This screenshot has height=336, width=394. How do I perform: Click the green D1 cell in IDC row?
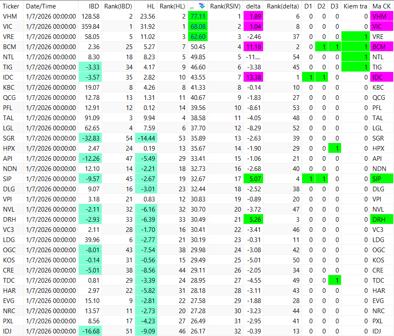pyautogui.click(x=308, y=77)
